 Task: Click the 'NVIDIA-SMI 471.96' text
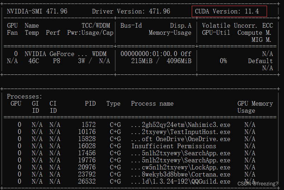pyautogui.click(x=37, y=11)
